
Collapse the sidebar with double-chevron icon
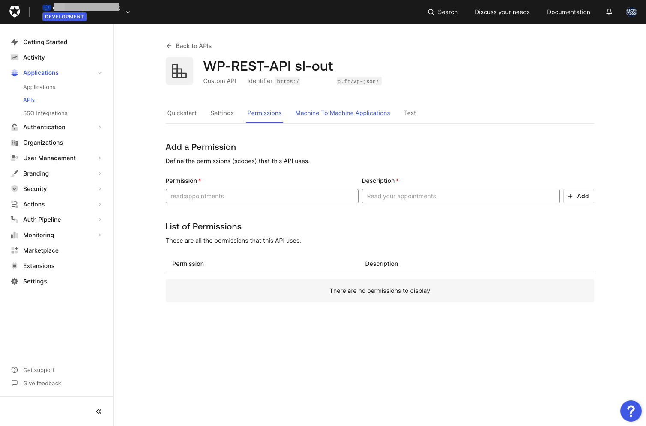99,411
